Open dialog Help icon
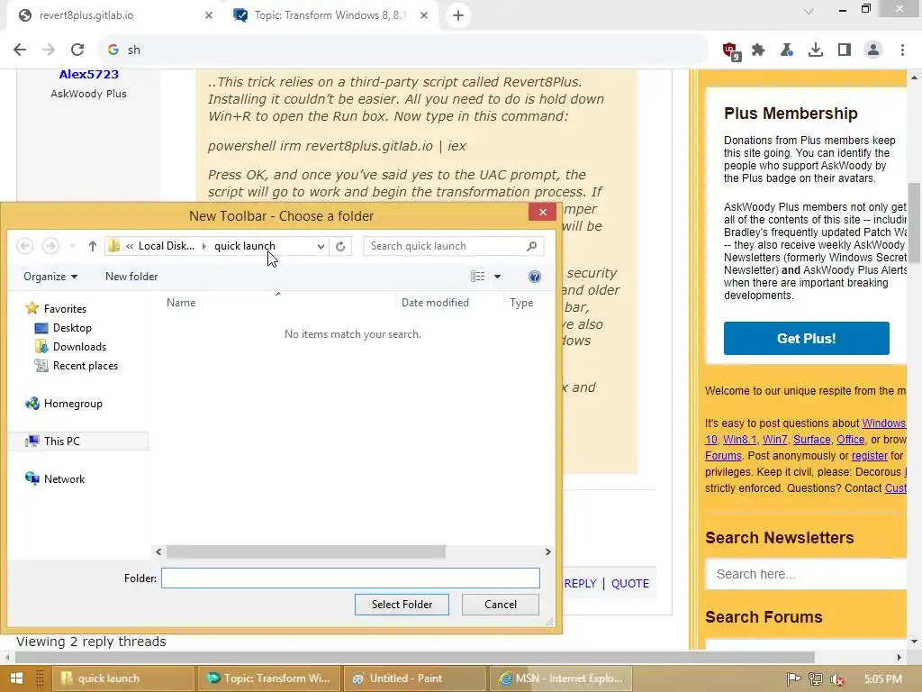 coord(535,277)
